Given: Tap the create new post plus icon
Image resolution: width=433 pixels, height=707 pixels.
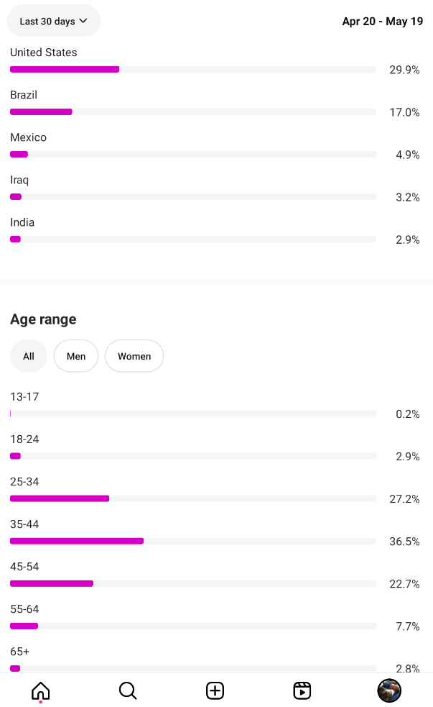Looking at the screenshot, I should [215, 690].
